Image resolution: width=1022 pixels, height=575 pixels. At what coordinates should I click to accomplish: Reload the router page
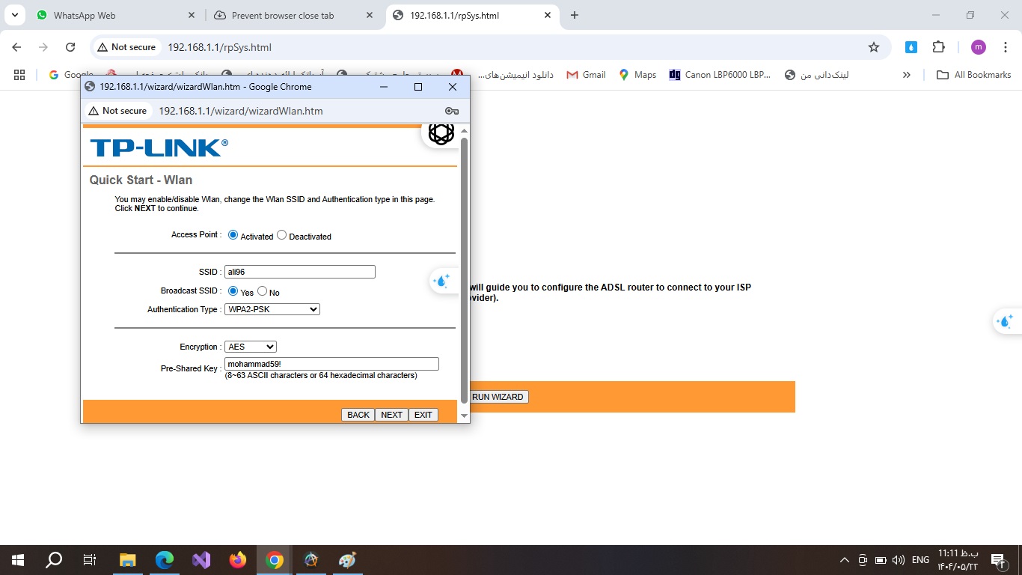[70, 47]
